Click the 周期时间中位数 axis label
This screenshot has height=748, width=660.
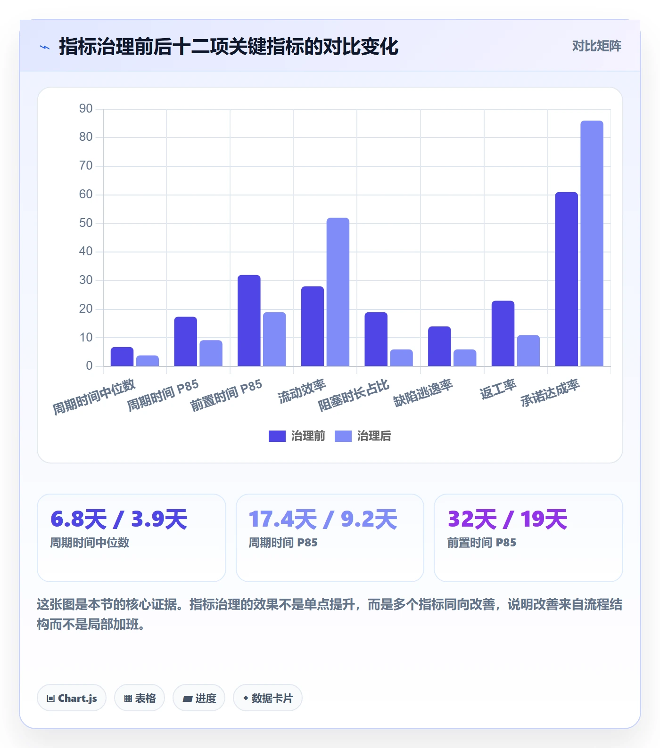(x=94, y=397)
